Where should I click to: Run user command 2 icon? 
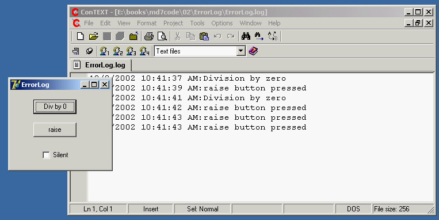118,51
